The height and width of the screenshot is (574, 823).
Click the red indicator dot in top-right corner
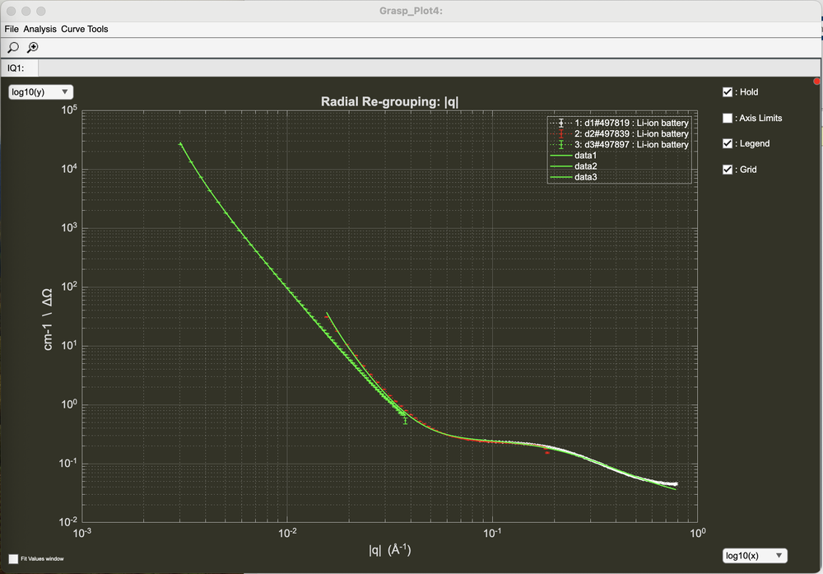tap(816, 82)
